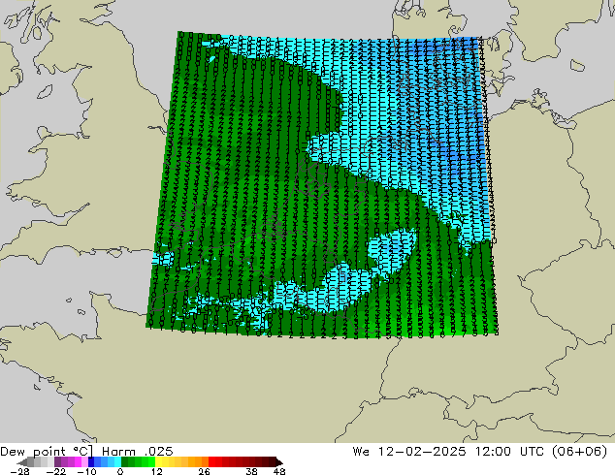Click the '12' legend label
Viewport: 615px width, 475px height.
click(x=157, y=471)
